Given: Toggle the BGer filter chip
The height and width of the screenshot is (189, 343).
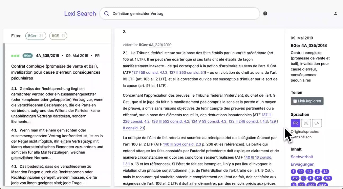Looking at the screenshot, I should point(35,36).
